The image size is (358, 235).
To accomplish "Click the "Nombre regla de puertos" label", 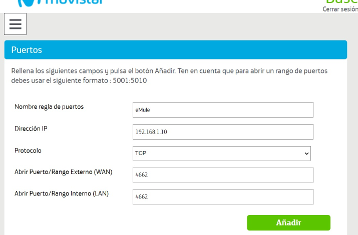I will [49, 106].
